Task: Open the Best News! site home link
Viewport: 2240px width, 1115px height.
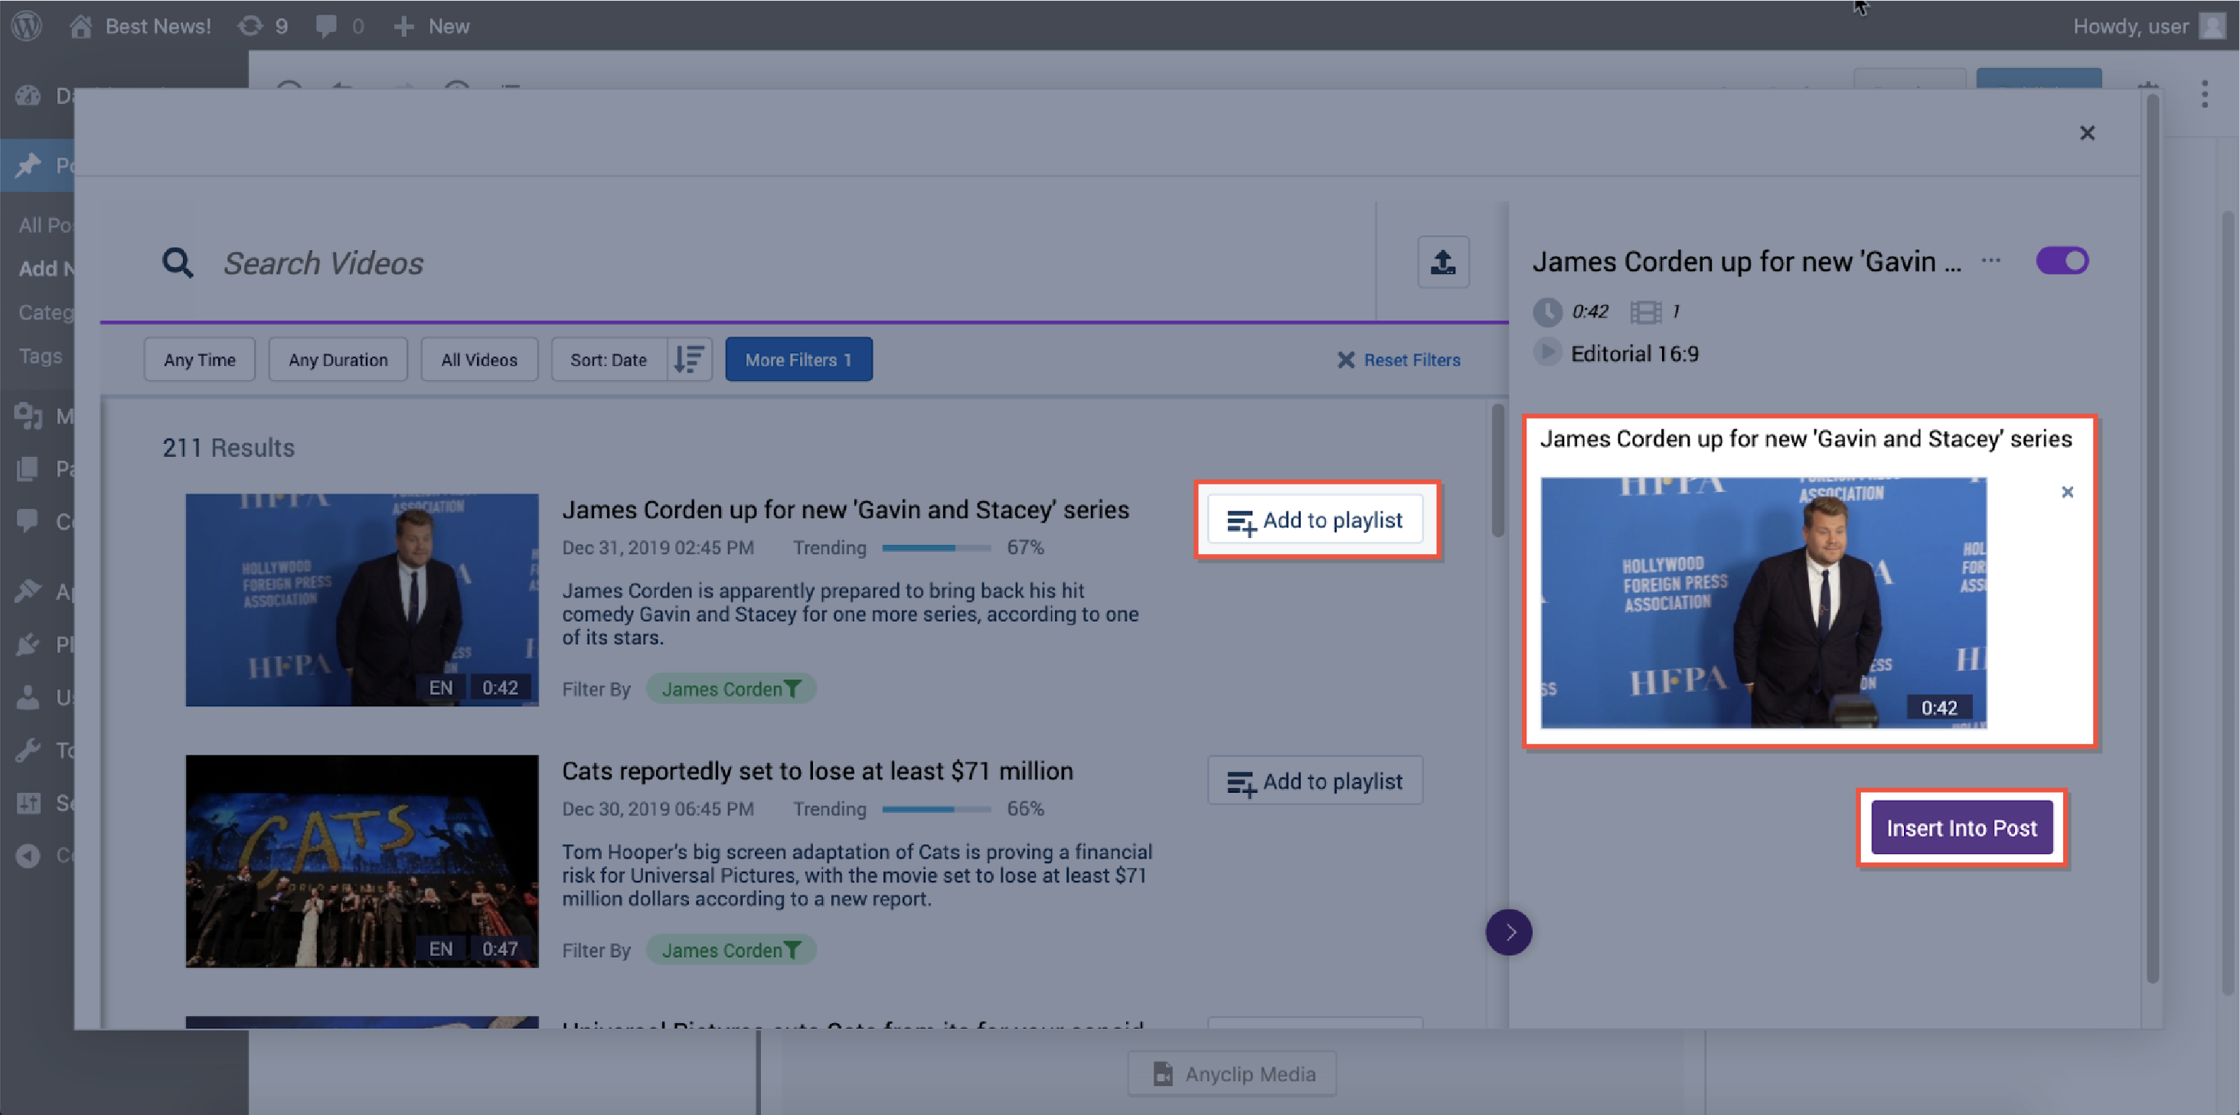Action: 140,26
